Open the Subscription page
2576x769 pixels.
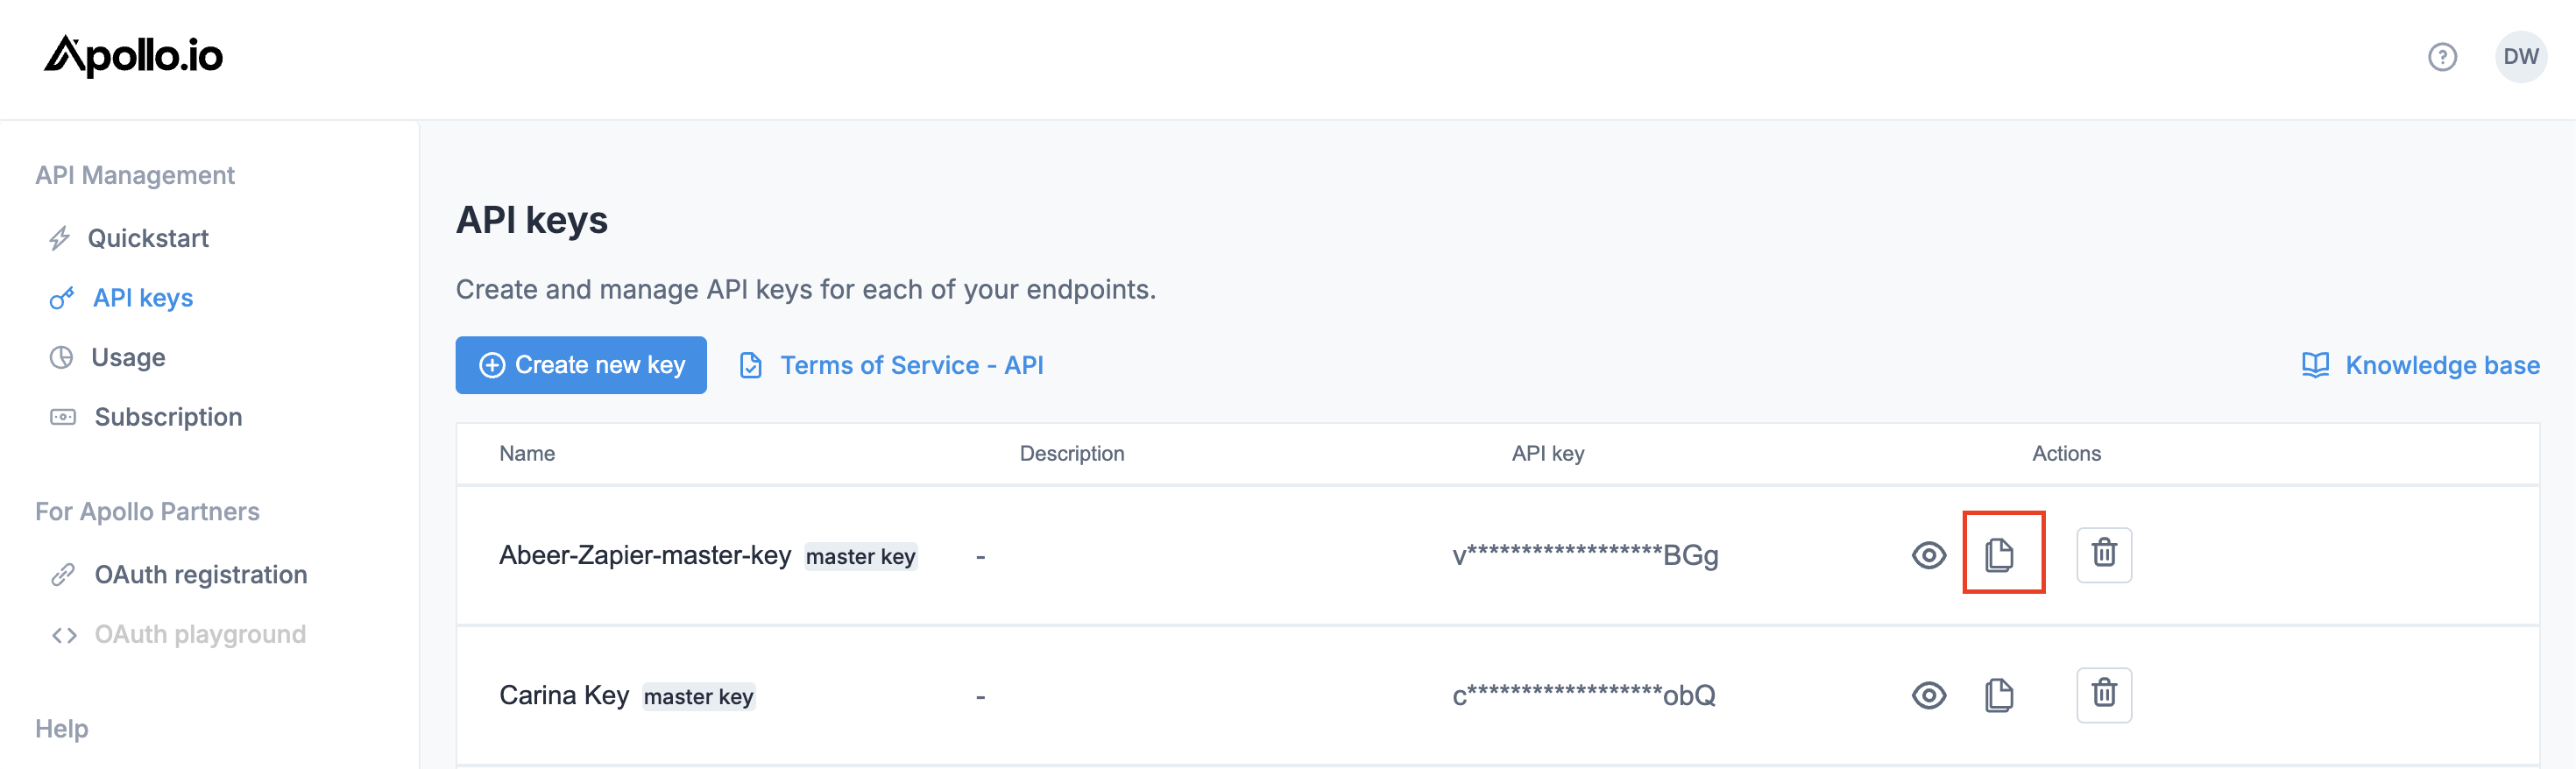[168, 417]
